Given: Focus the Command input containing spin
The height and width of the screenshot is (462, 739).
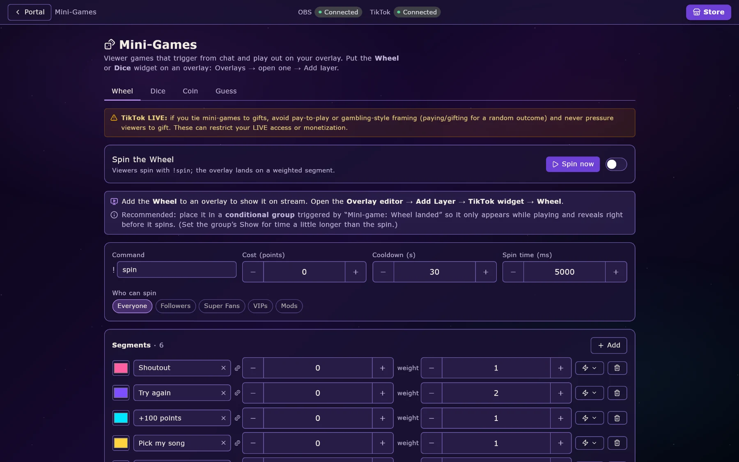Looking at the screenshot, I should [x=177, y=270].
